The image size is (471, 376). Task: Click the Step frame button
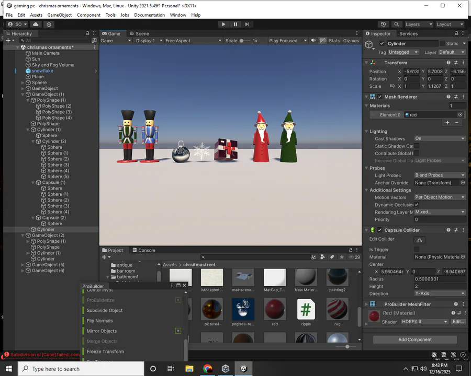[x=247, y=25]
